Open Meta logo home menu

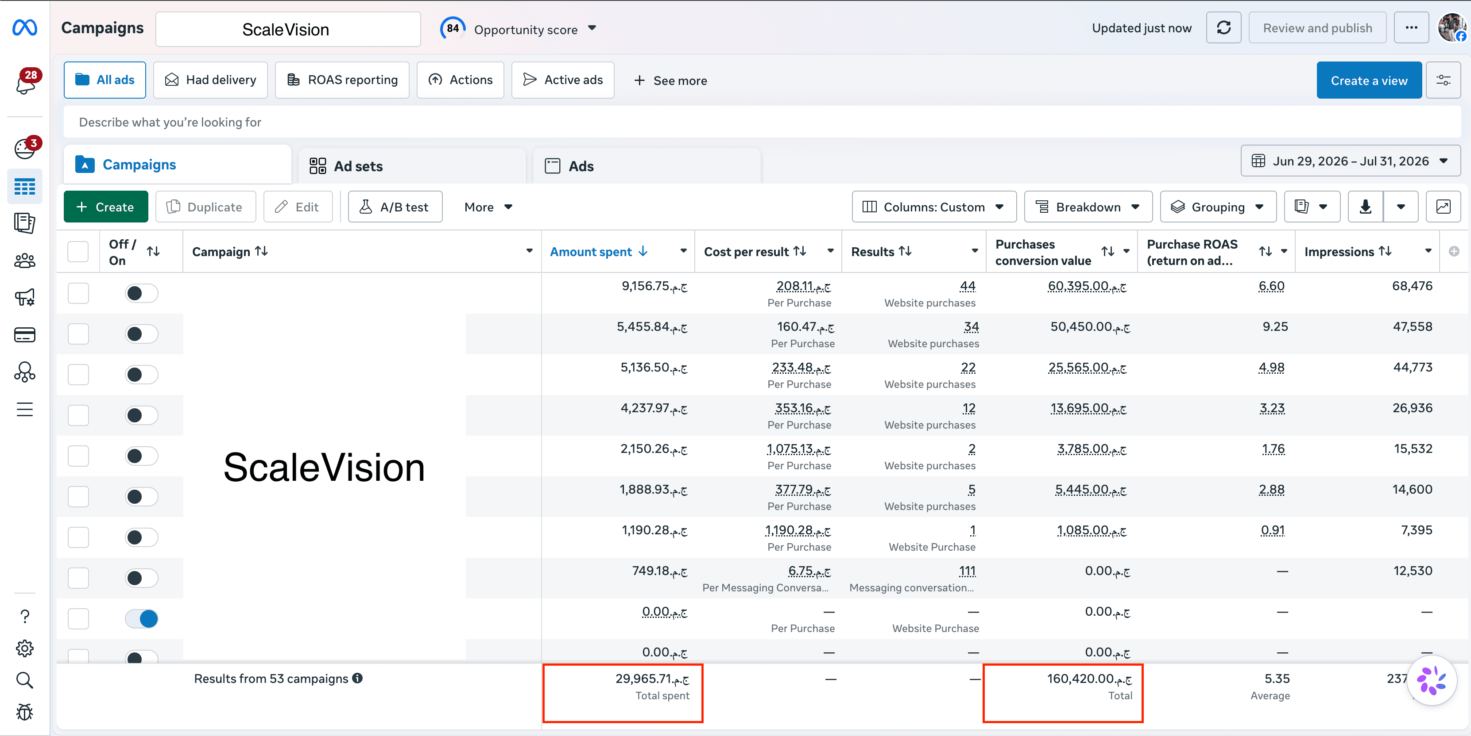point(24,27)
